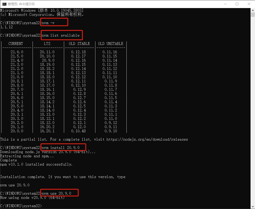This screenshot has height=209, width=255.
Task: Click the 'Microsoft Windows [版本 10.0.19045.3803]' line
Action: pos(42,10)
